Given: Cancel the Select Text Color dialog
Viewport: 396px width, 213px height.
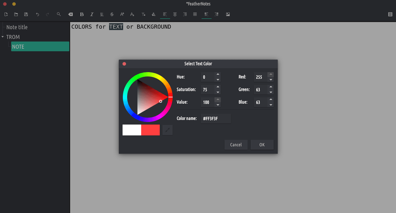Looking at the screenshot, I should pyautogui.click(x=236, y=145).
